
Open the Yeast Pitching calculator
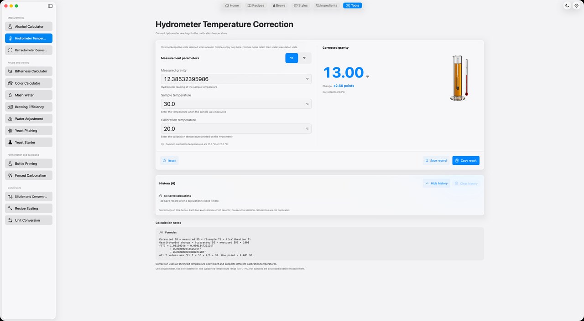click(29, 130)
